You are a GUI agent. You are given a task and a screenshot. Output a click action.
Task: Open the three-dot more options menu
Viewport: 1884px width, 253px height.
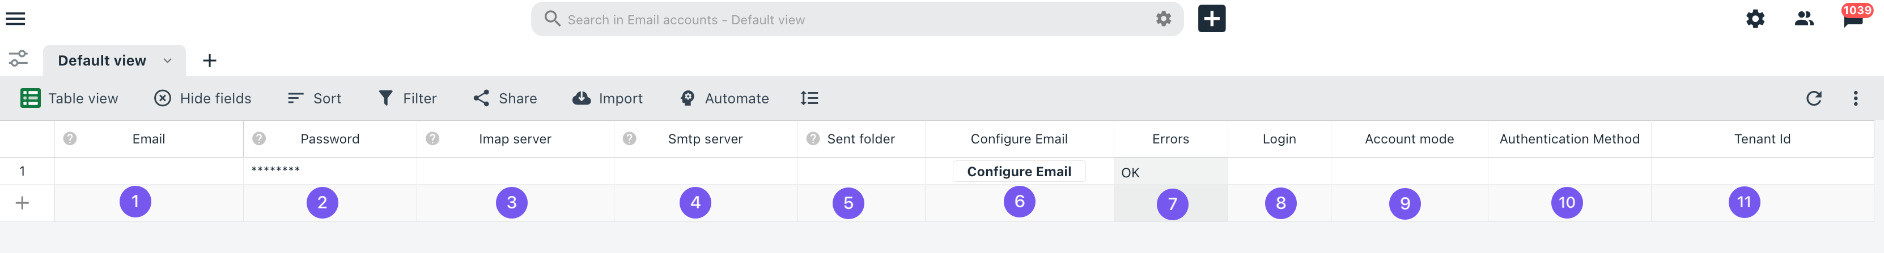[x=1855, y=98]
